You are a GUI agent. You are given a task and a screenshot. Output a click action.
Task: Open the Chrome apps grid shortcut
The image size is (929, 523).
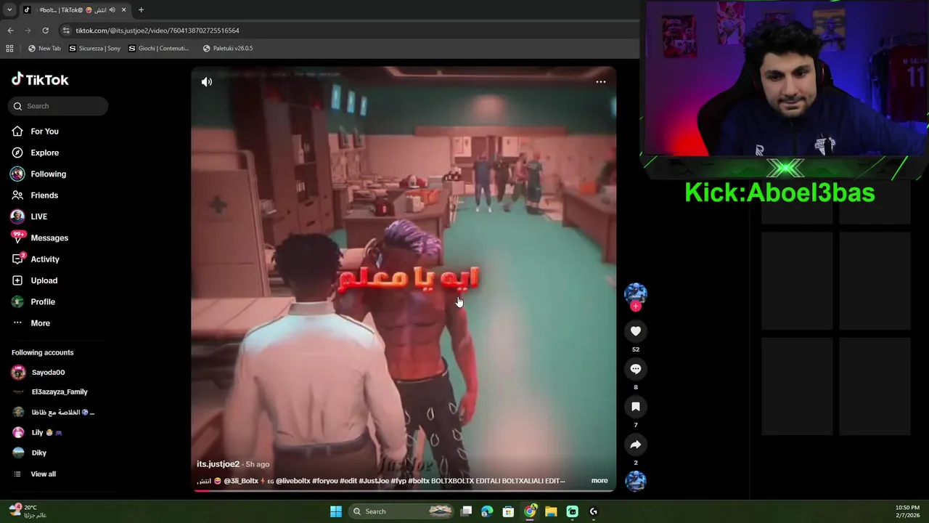9,49
